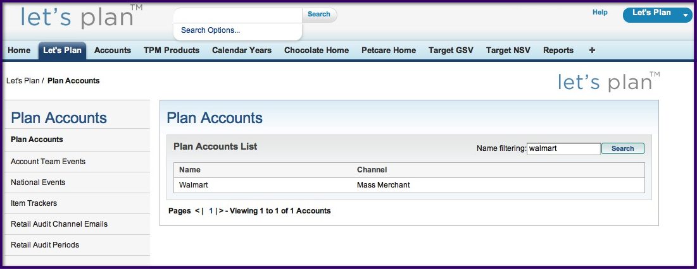The width and height of the screenshot is (697, 269).
Task: Select Plan Accounts in sidebar
Action: (x=37, y=140)
